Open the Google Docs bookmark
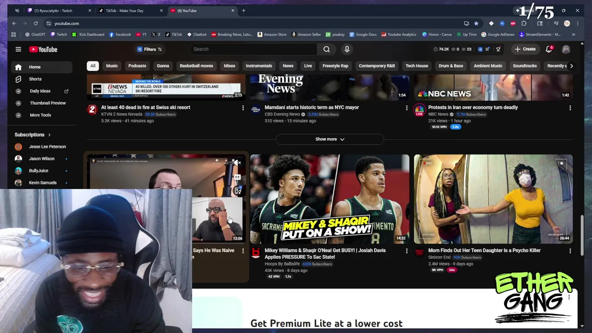This screenshot has width=592, height=333. coord(363,34)
